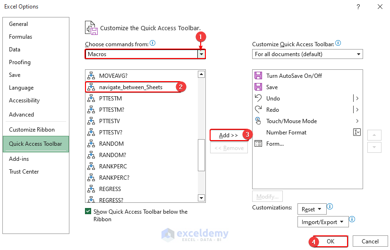Click the PTTESTM macro icon
390x250 pixels.
tap(91, 99)
